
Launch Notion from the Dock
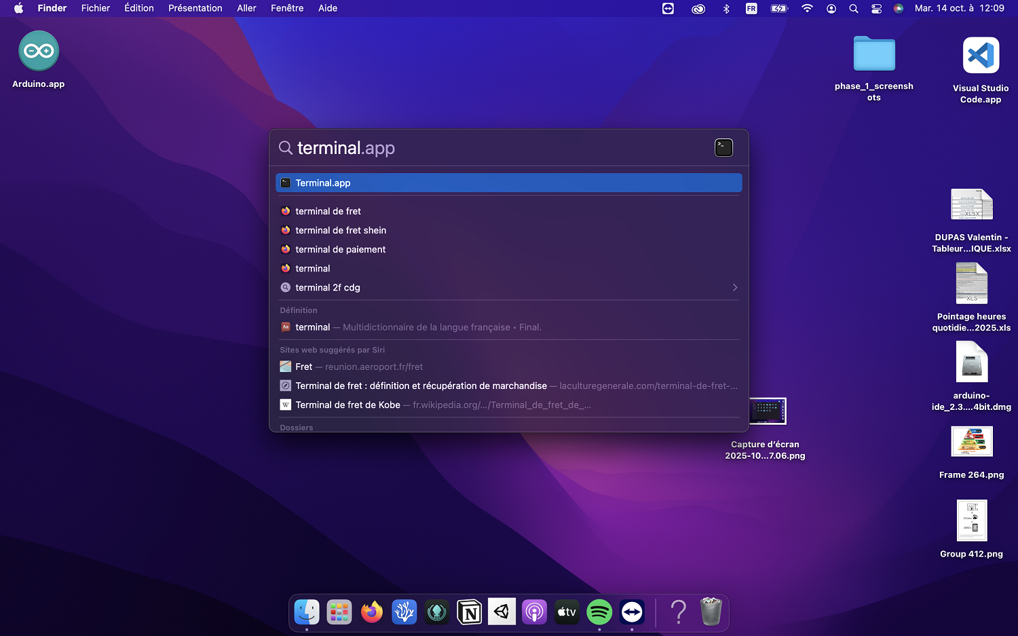469,612
